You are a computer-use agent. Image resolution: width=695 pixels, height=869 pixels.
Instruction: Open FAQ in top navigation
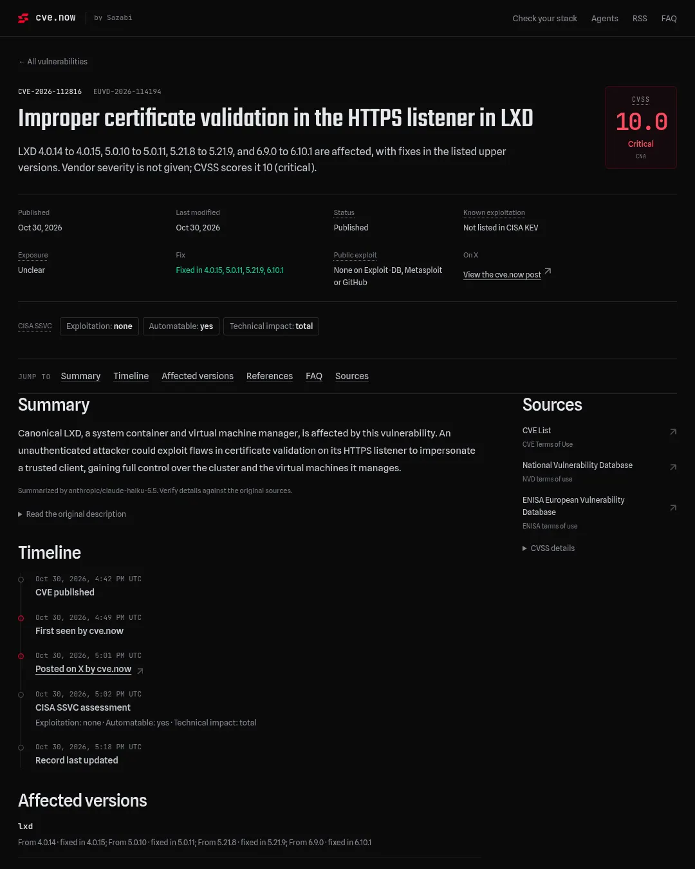click(x=669, y=19)
